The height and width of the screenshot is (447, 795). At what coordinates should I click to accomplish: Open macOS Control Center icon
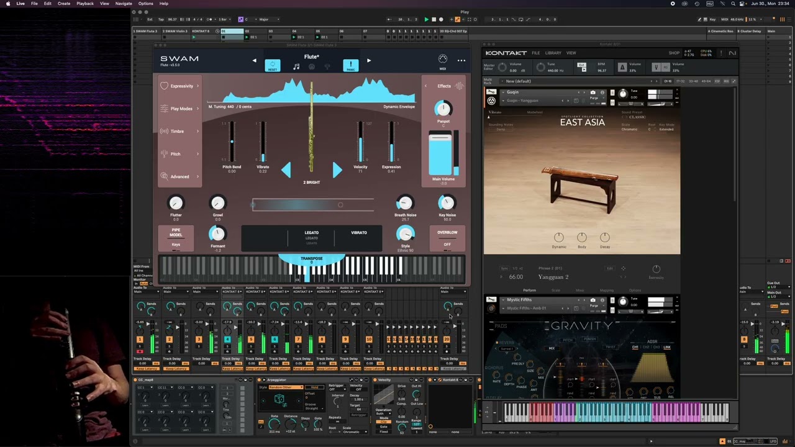click(x=742, y=4)
